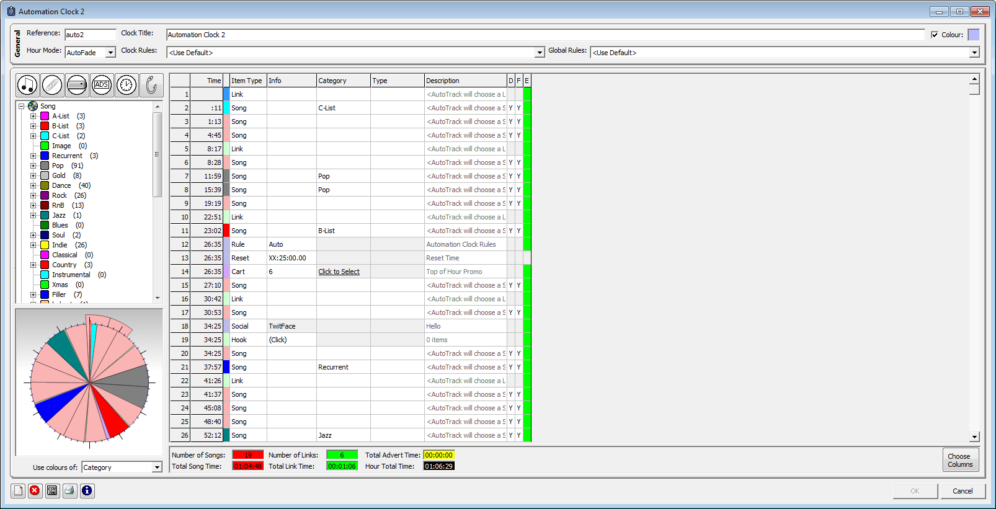Image resolution: width=996 pixels, height=509 pixels.
Task: Open the Clock Rules dropdown
Action: [x=539, y=53]
